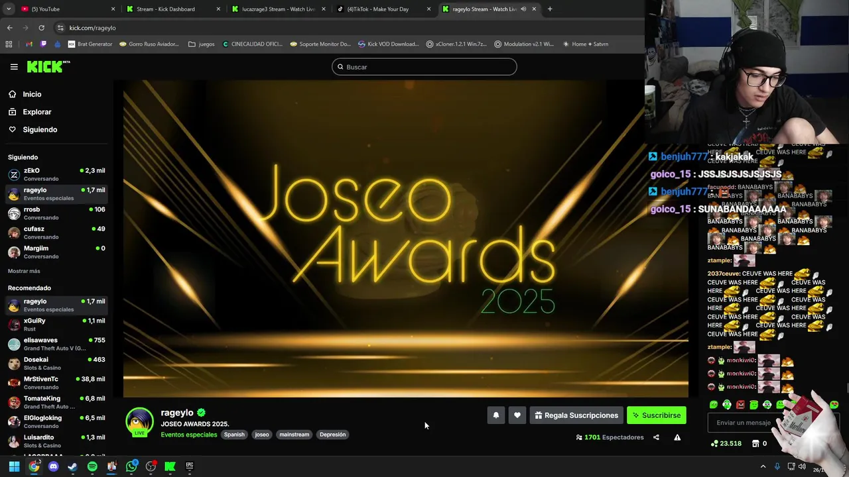Open Dosekai recommended channel
The height and width of the screenshot is (477, 849).
(56, 363)
